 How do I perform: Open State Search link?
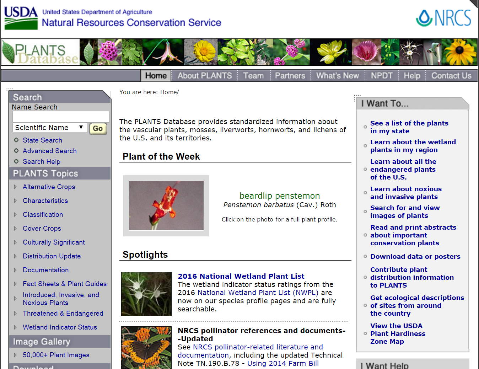tap(42, 140)
